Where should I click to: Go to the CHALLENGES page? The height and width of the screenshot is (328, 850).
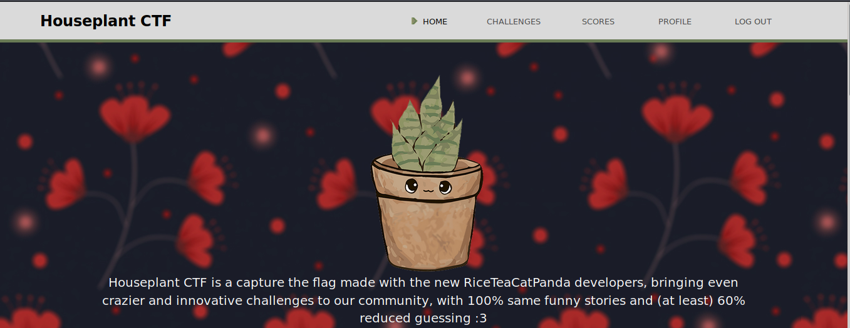(514, 21)
